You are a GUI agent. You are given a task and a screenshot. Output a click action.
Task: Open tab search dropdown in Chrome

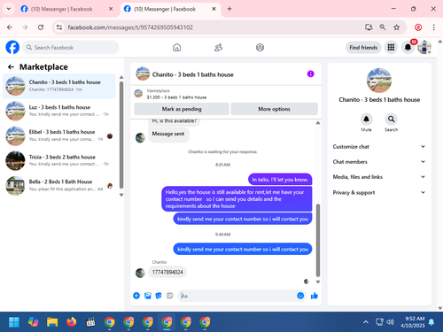tap(9, 9)
